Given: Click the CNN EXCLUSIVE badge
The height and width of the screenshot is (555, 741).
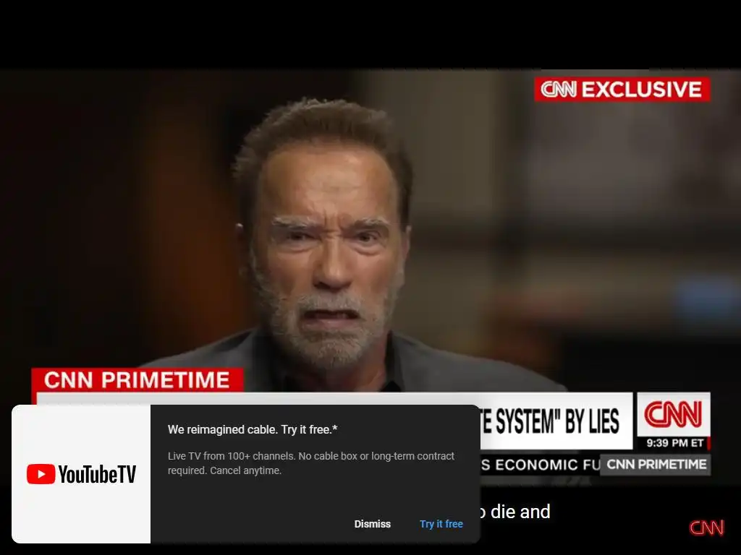Looking at the screenshot, I should click(622, 89).
